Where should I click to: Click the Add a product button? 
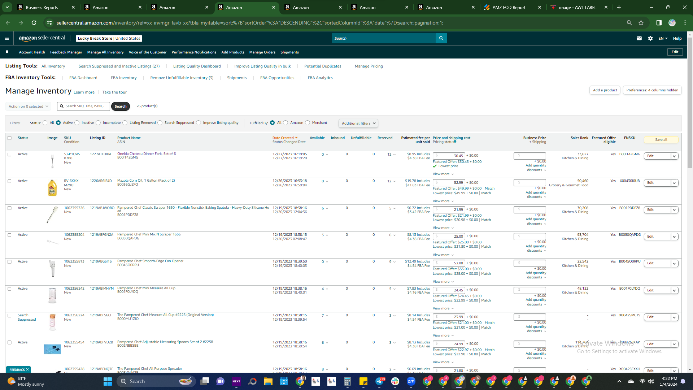pos(605,90)
